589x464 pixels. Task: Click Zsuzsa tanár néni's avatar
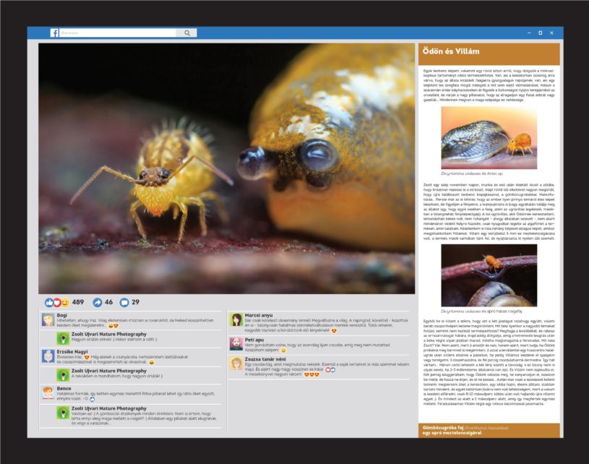236,364
